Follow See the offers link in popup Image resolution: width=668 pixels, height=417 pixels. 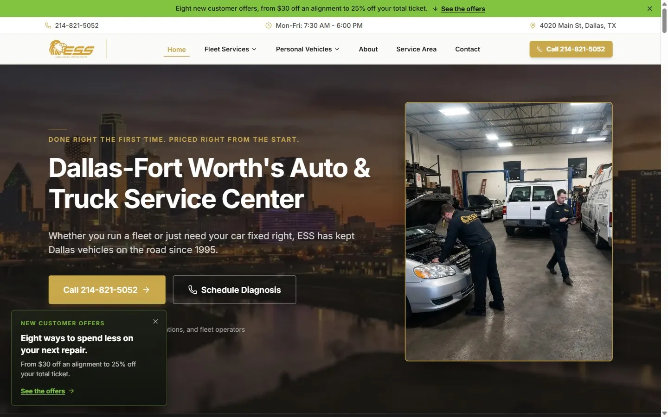tap(43, 391)
